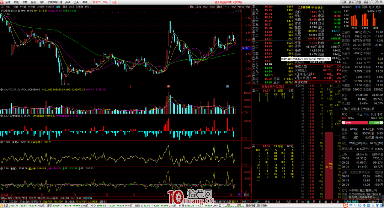Screen dimensions: 384x208
Task: Open the 交易 top-right tab
Action: 358,2
